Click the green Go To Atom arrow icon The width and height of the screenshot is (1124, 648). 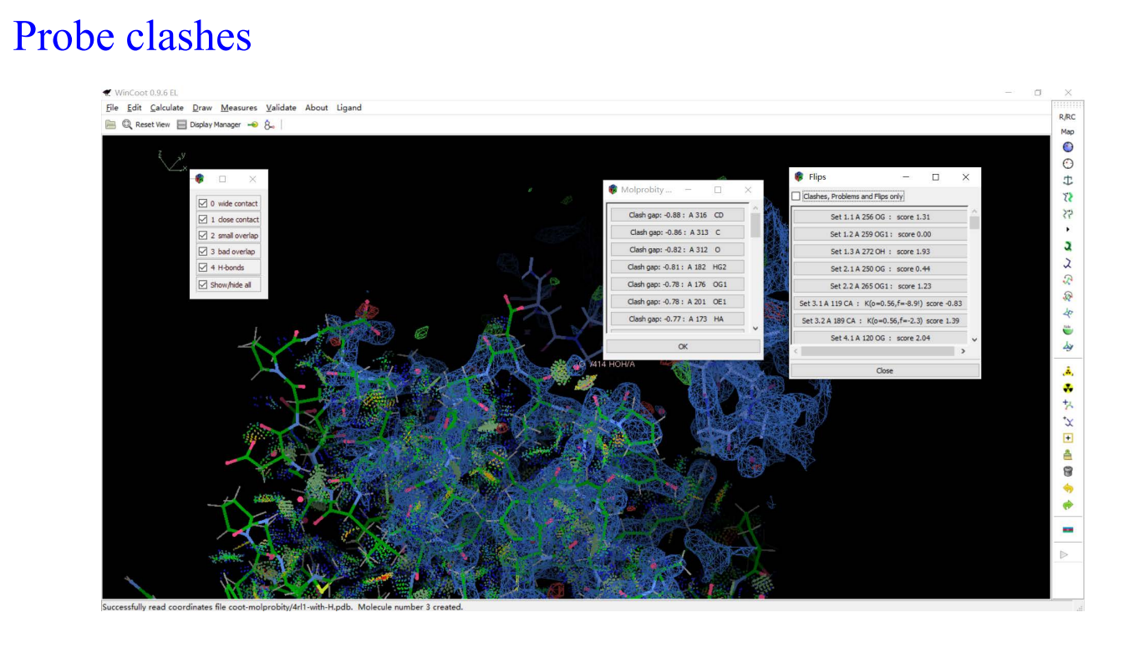point(253,125)
